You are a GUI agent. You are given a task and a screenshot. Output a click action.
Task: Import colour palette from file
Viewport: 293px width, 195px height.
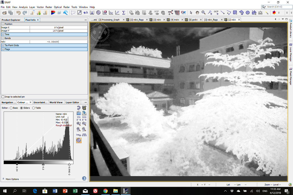click(x=79, y=113)
